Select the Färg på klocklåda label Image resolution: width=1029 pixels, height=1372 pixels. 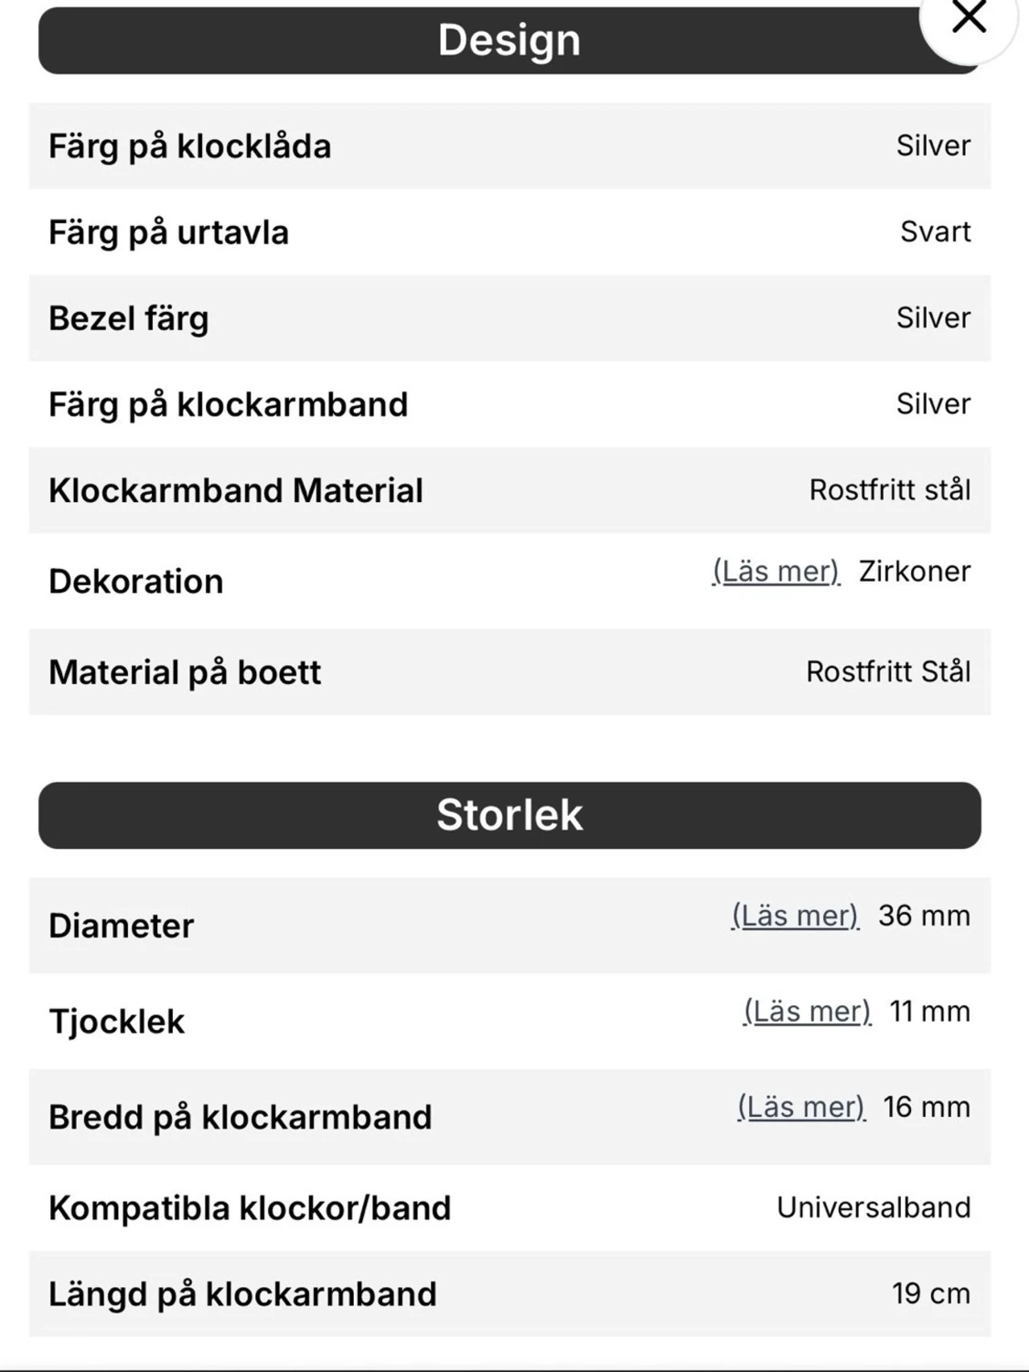189,146
